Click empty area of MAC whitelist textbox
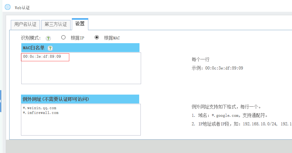The image size is (292, 153). coord(81,73)
